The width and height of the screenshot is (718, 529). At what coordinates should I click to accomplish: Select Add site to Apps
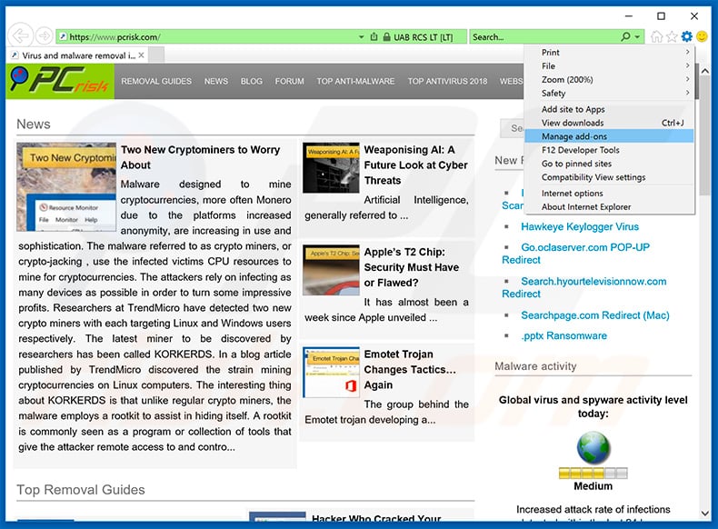609,109
